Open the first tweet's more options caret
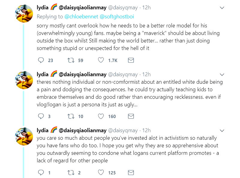The width and height of the screenshot is (240, 178). [x=222, y=8]
